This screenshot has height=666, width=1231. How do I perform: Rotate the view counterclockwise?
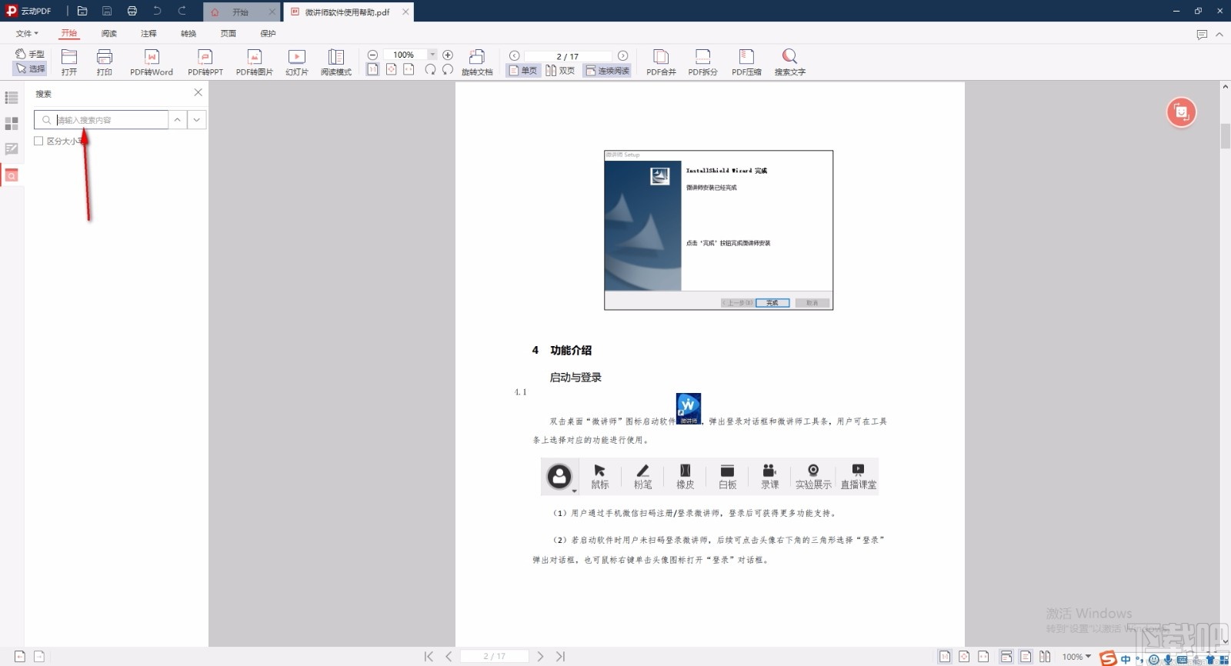pyautogui.click(x=448, y=69)
